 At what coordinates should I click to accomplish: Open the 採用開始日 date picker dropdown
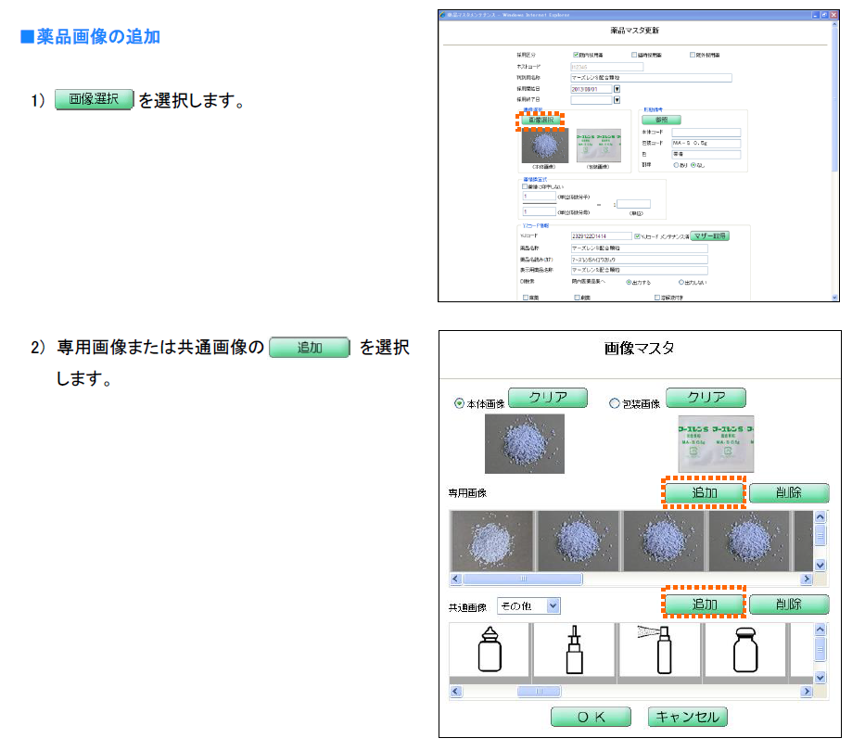click(617, 89)
